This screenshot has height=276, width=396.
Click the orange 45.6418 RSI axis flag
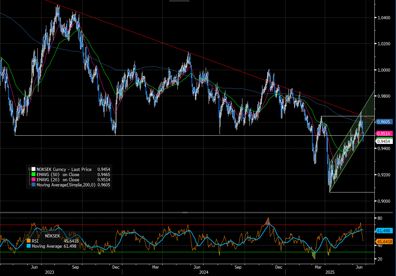coord(384,242)
